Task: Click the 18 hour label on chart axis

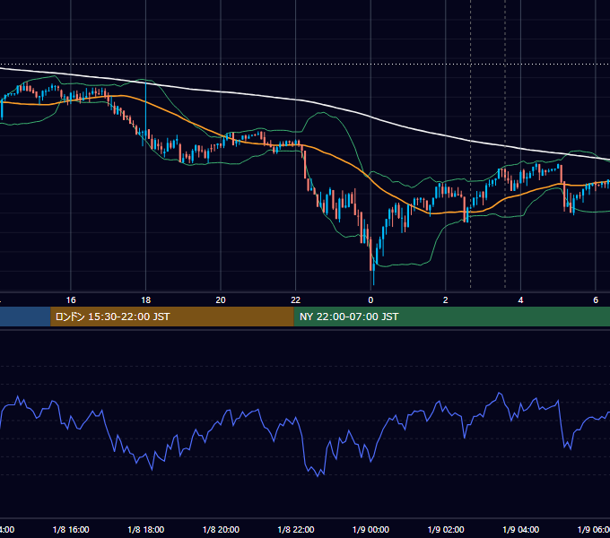Action: tap(145, 300)
